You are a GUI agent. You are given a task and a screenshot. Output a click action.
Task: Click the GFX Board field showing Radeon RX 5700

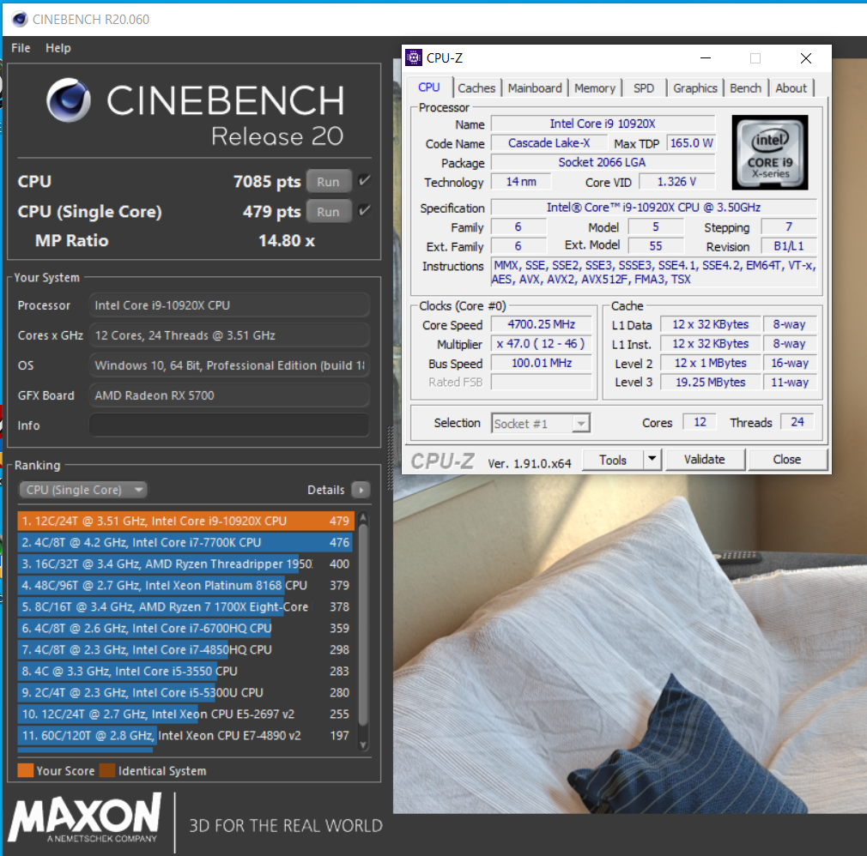click(229, 395)
